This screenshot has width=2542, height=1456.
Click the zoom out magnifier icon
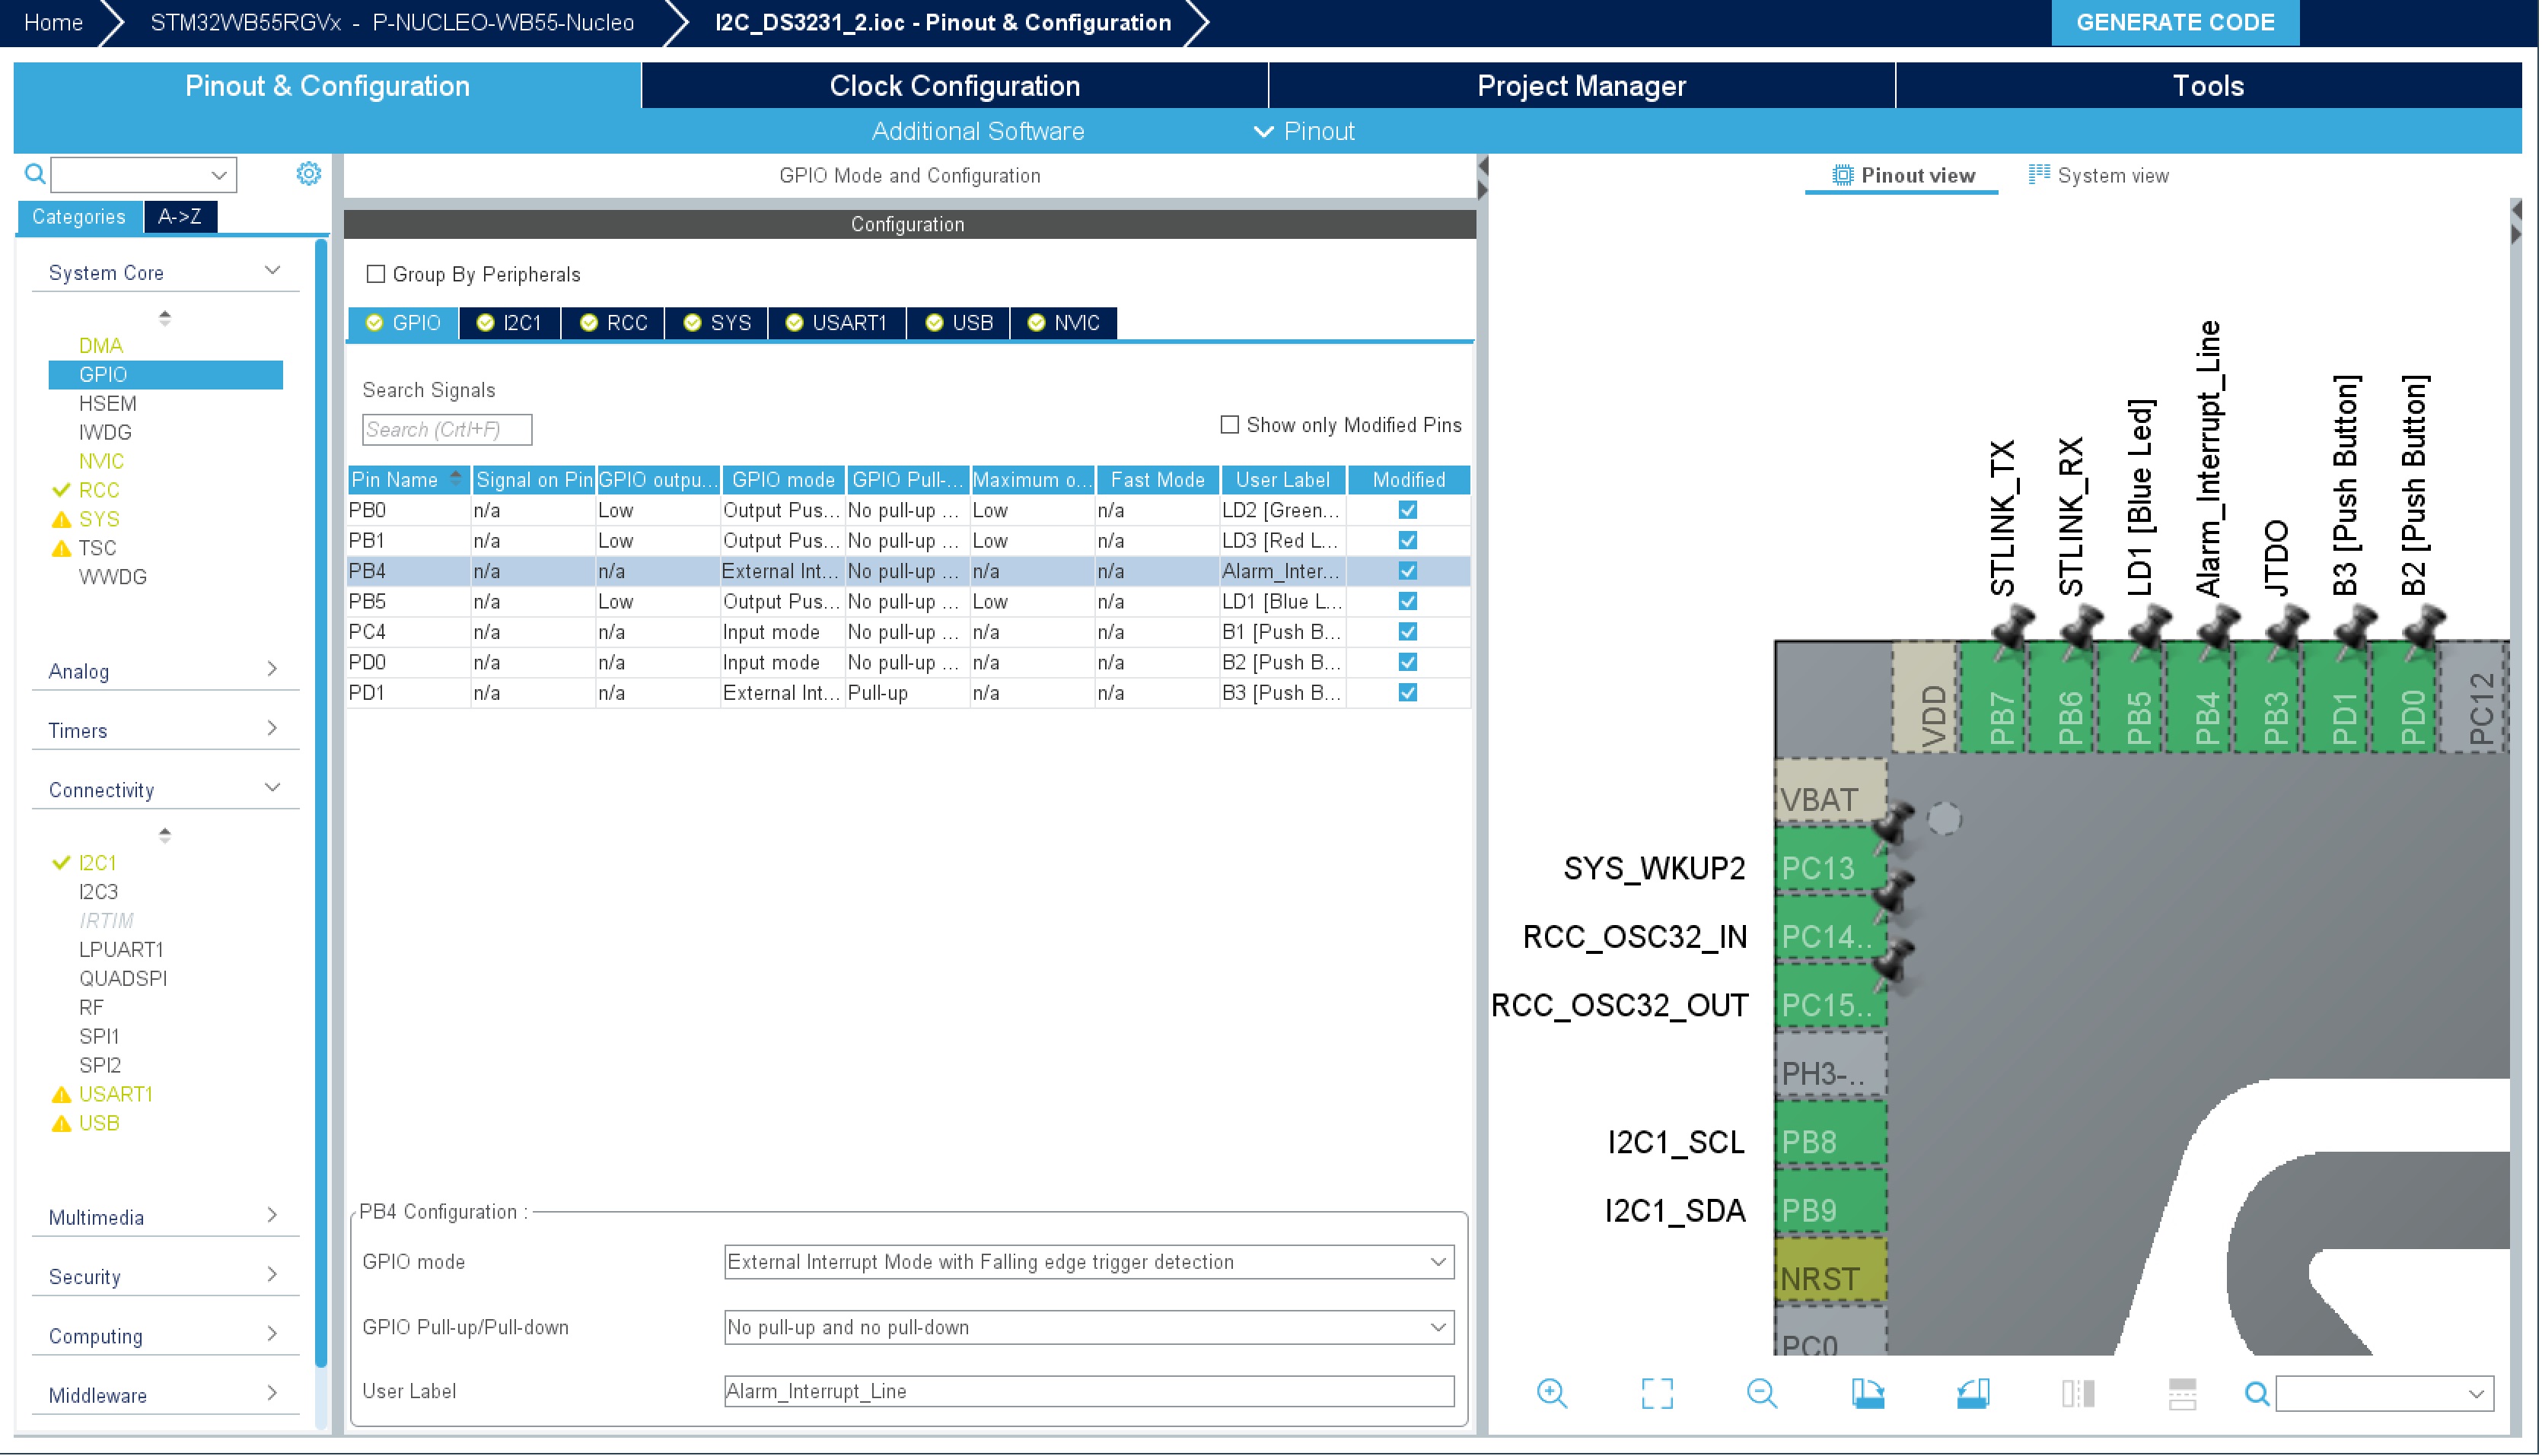(x=1762, y=1392)
